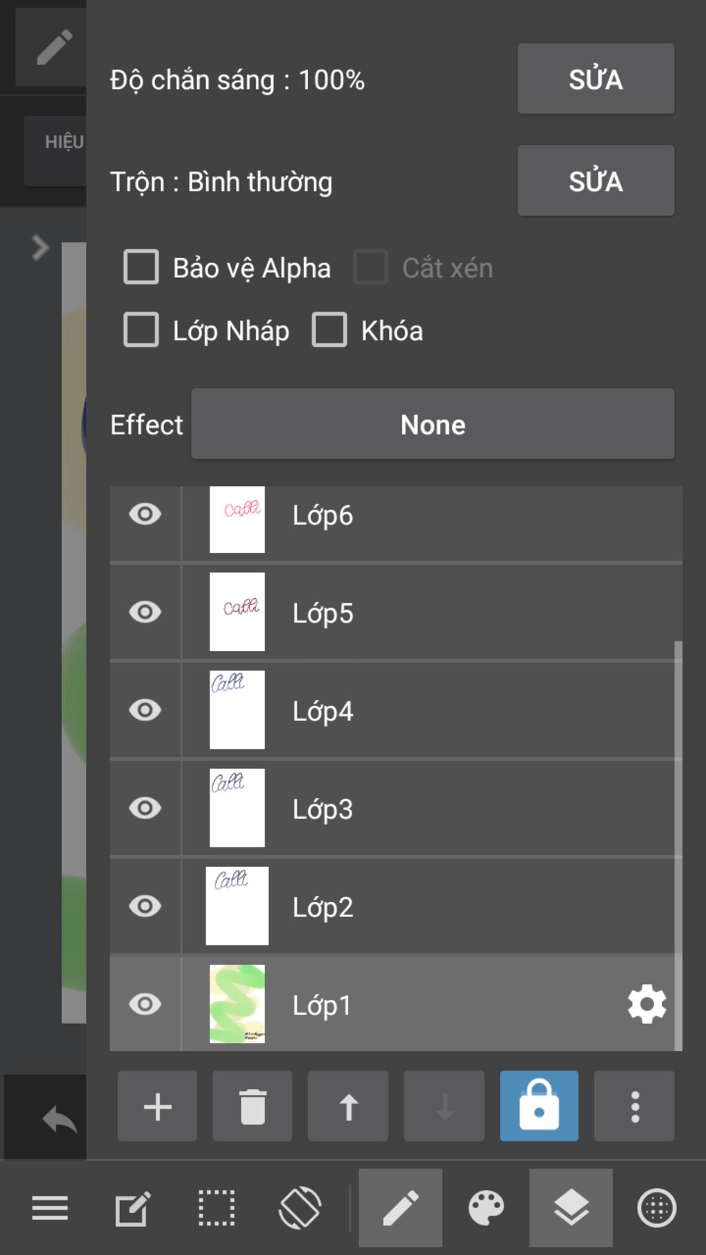Enable the Bảo vệ Alpha checkbox

(x=141, y=268)
